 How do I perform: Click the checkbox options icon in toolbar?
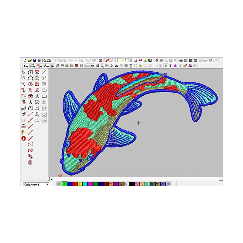tap(100, 60)
